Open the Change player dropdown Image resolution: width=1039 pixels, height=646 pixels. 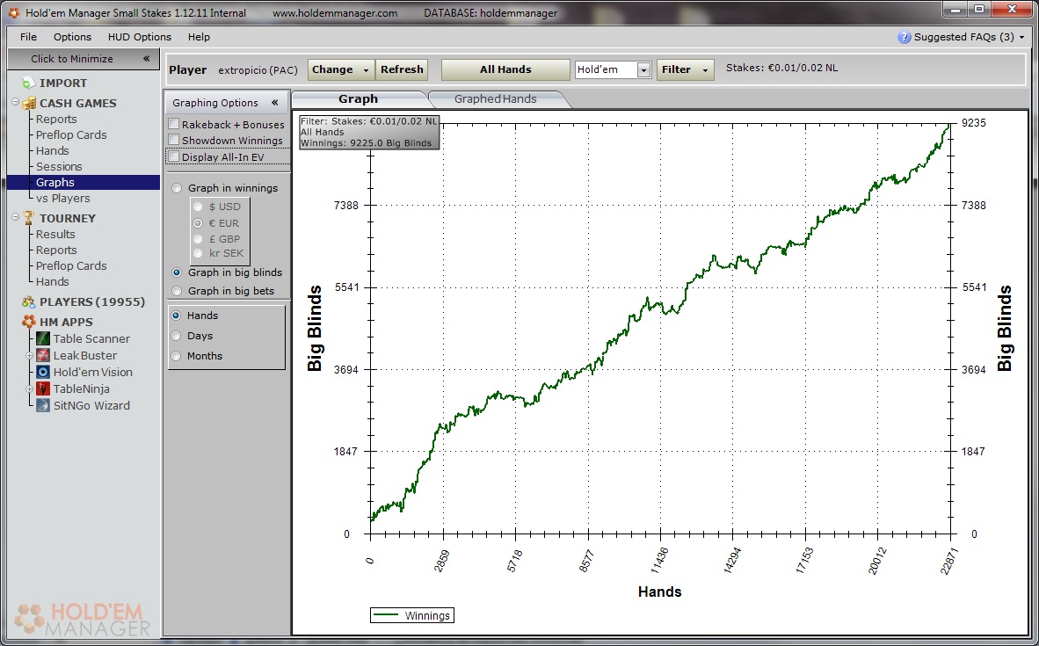pos(340,69)
